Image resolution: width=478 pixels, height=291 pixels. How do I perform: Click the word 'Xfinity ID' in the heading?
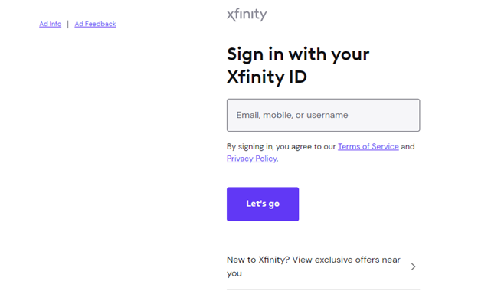coord(267,77)
